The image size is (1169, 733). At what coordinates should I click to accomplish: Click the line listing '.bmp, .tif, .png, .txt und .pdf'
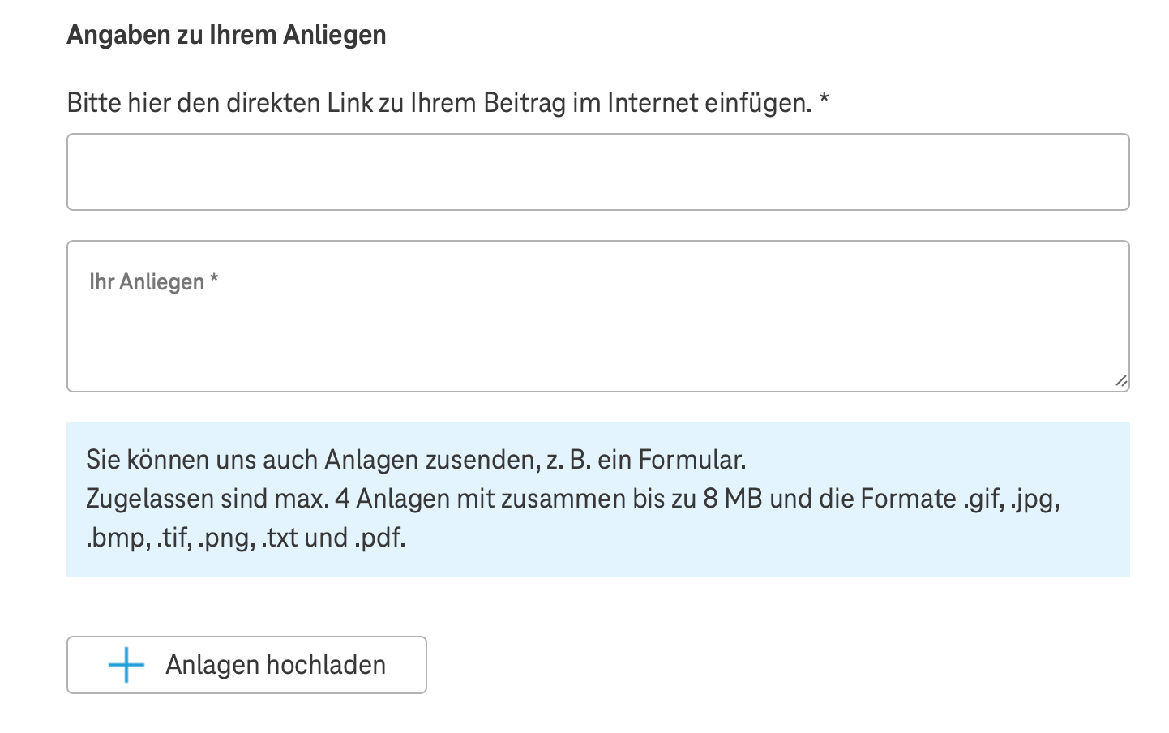pos(246,538)
